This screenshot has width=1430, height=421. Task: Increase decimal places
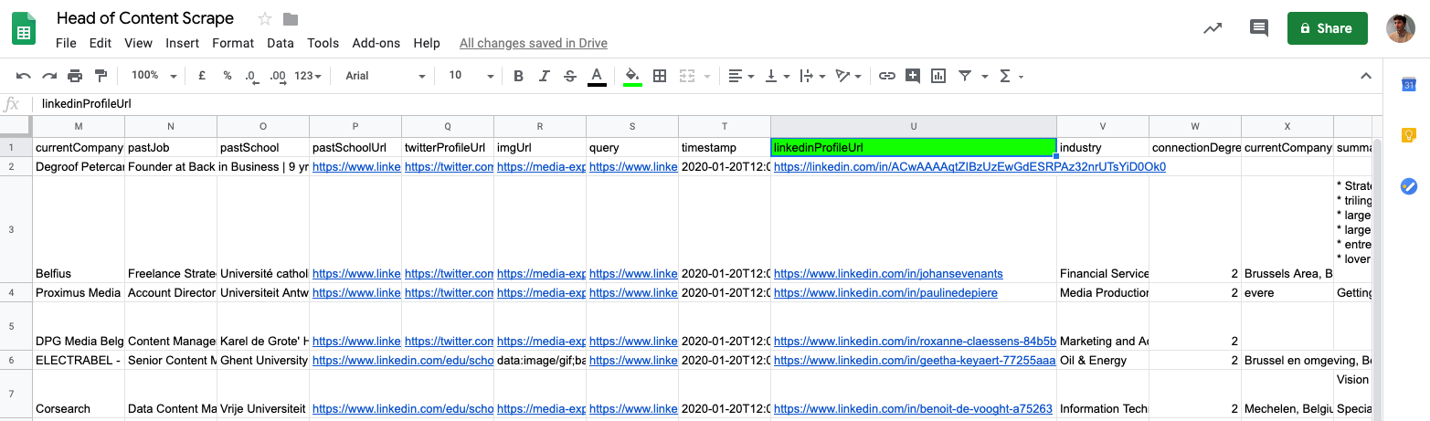click(x=277, y=76)
